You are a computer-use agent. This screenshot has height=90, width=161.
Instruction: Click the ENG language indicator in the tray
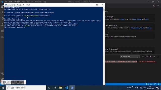point(144,88)
